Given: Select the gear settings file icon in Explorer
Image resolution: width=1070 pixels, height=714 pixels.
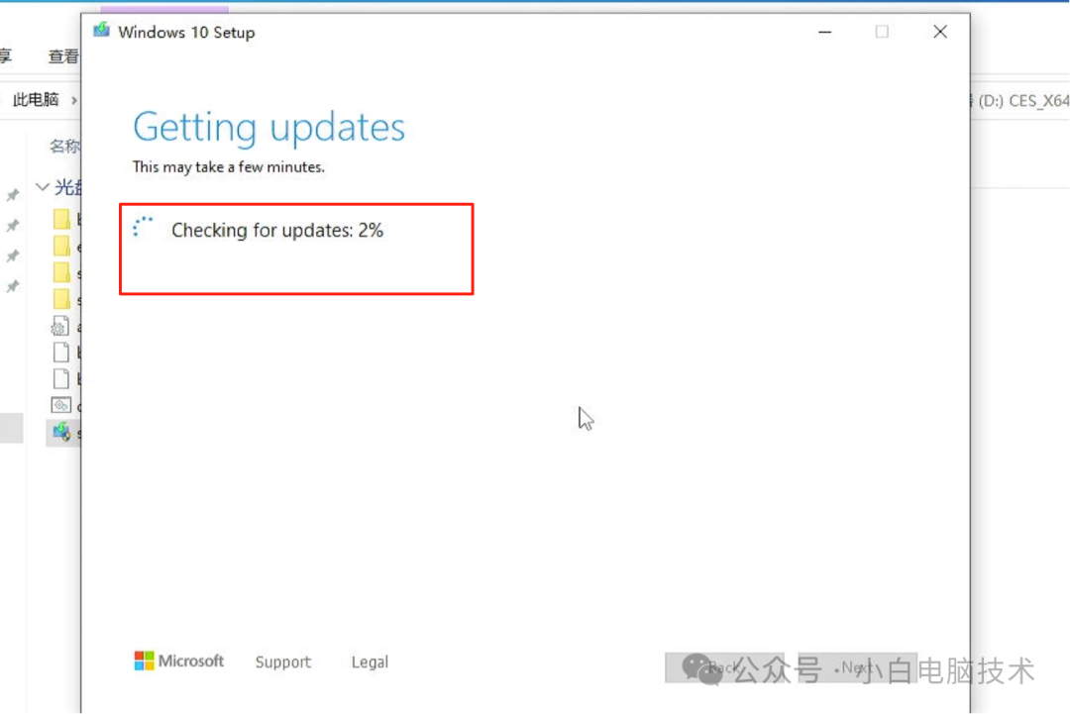Looking at the screenshot, I should click(x=60, y=326).
